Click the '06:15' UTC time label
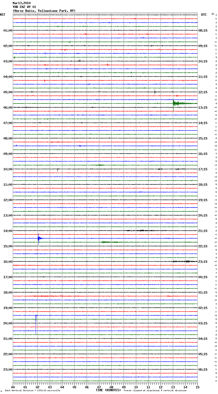This screenshot has width=218, height=394. click(x=203, y=370)
